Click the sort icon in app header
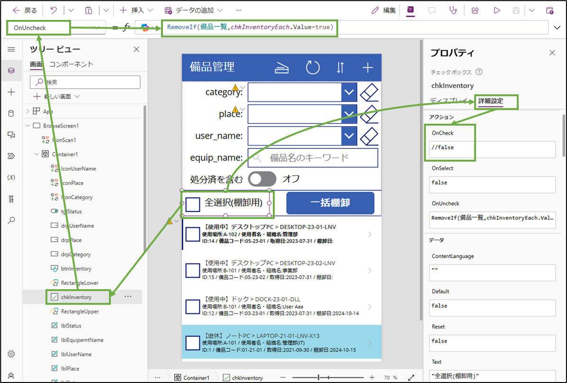Image resolution: width=567 pixels, height=383 pixels. tap(340, 68)
